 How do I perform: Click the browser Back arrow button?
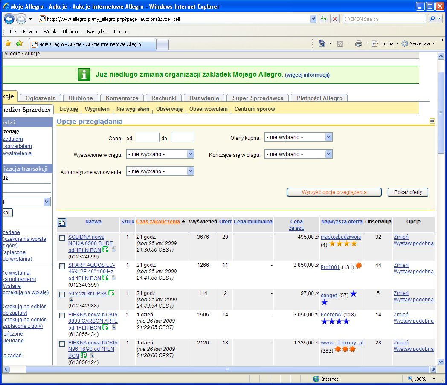[9, 19]
